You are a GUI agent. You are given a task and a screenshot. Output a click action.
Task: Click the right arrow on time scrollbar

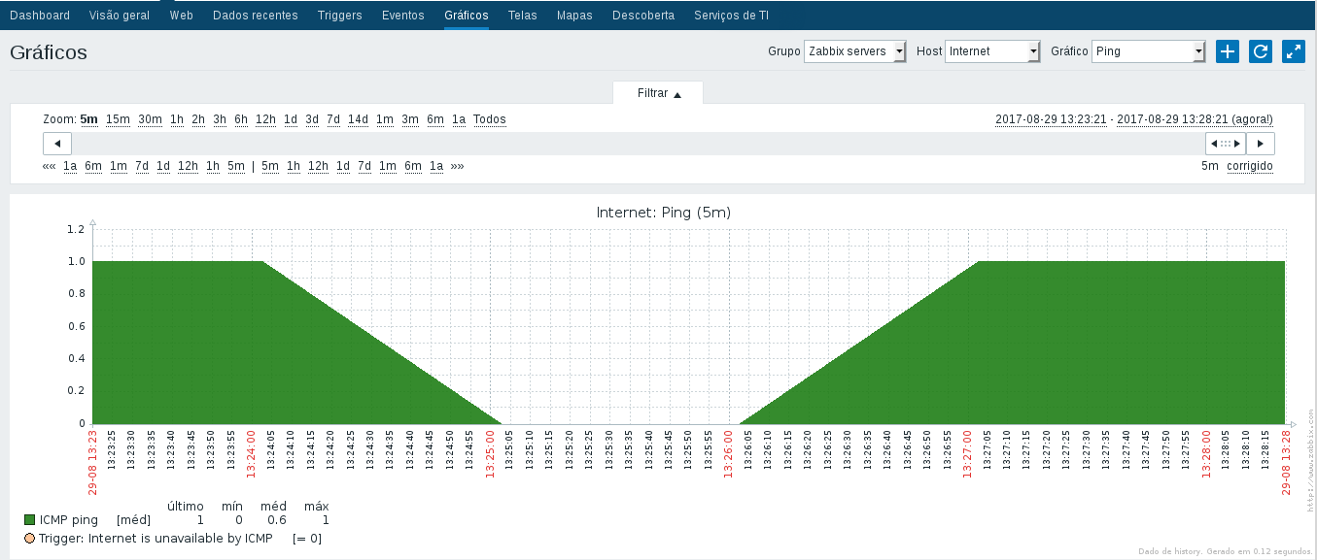pyautogui.click(x=1261, y=144)
